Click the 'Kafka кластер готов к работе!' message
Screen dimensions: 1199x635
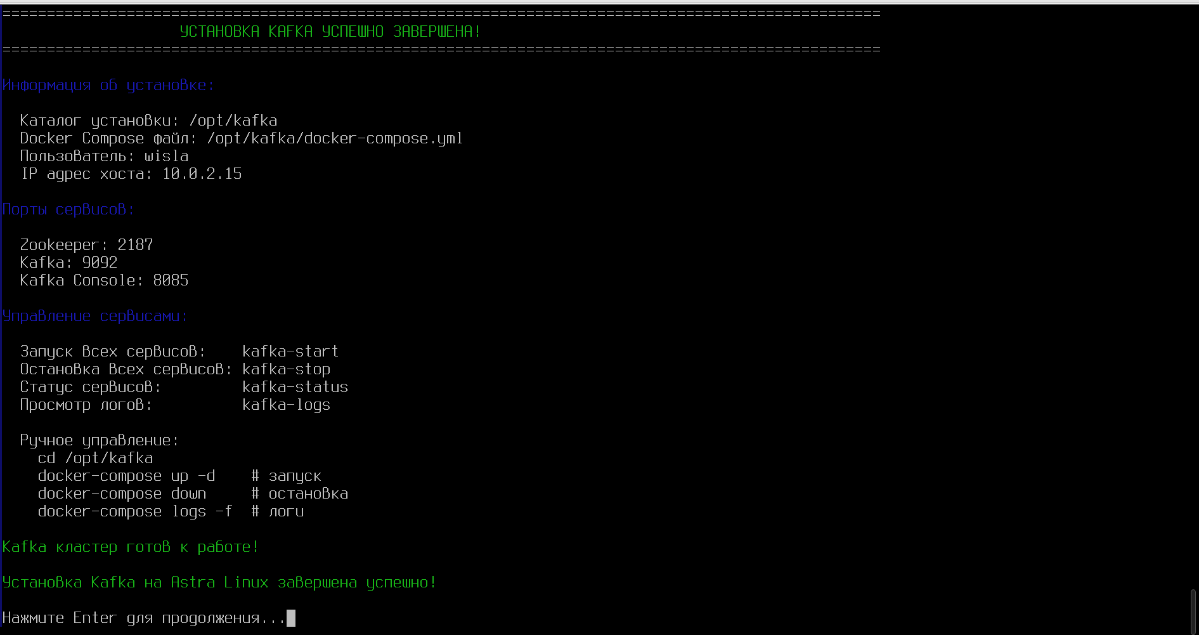(131, 547)
